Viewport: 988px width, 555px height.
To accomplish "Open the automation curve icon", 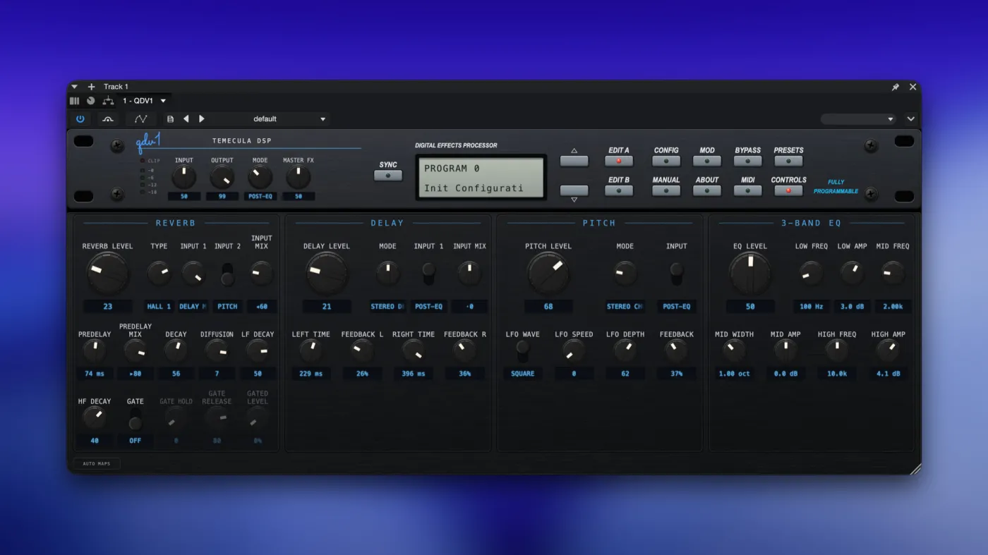I will 141,119.
